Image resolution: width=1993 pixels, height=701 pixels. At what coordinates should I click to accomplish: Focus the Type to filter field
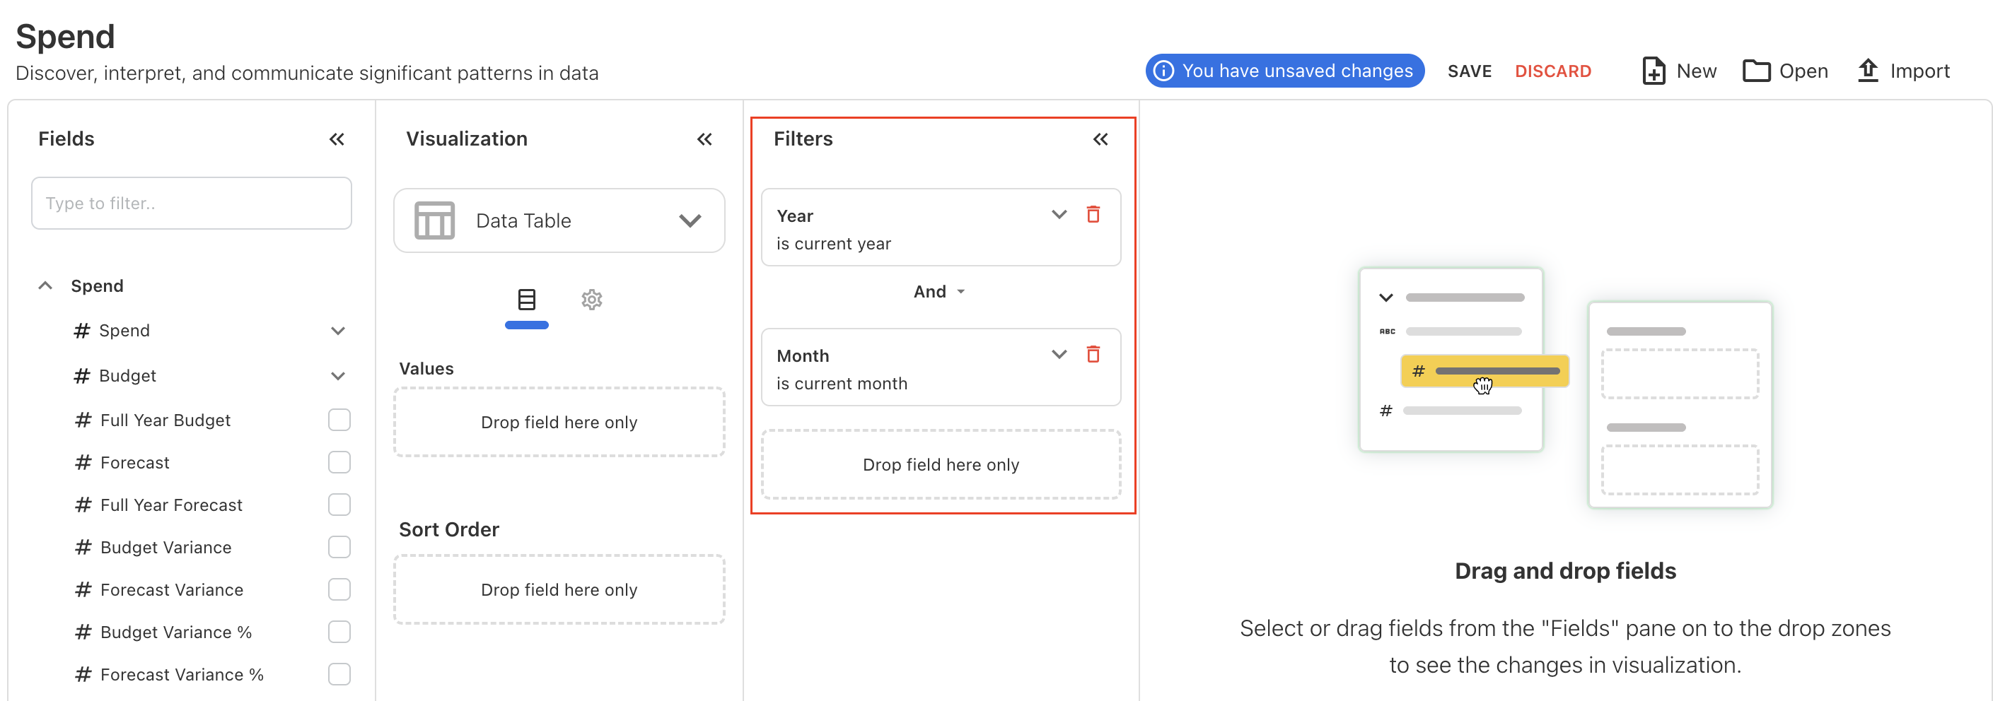[191, 204]
